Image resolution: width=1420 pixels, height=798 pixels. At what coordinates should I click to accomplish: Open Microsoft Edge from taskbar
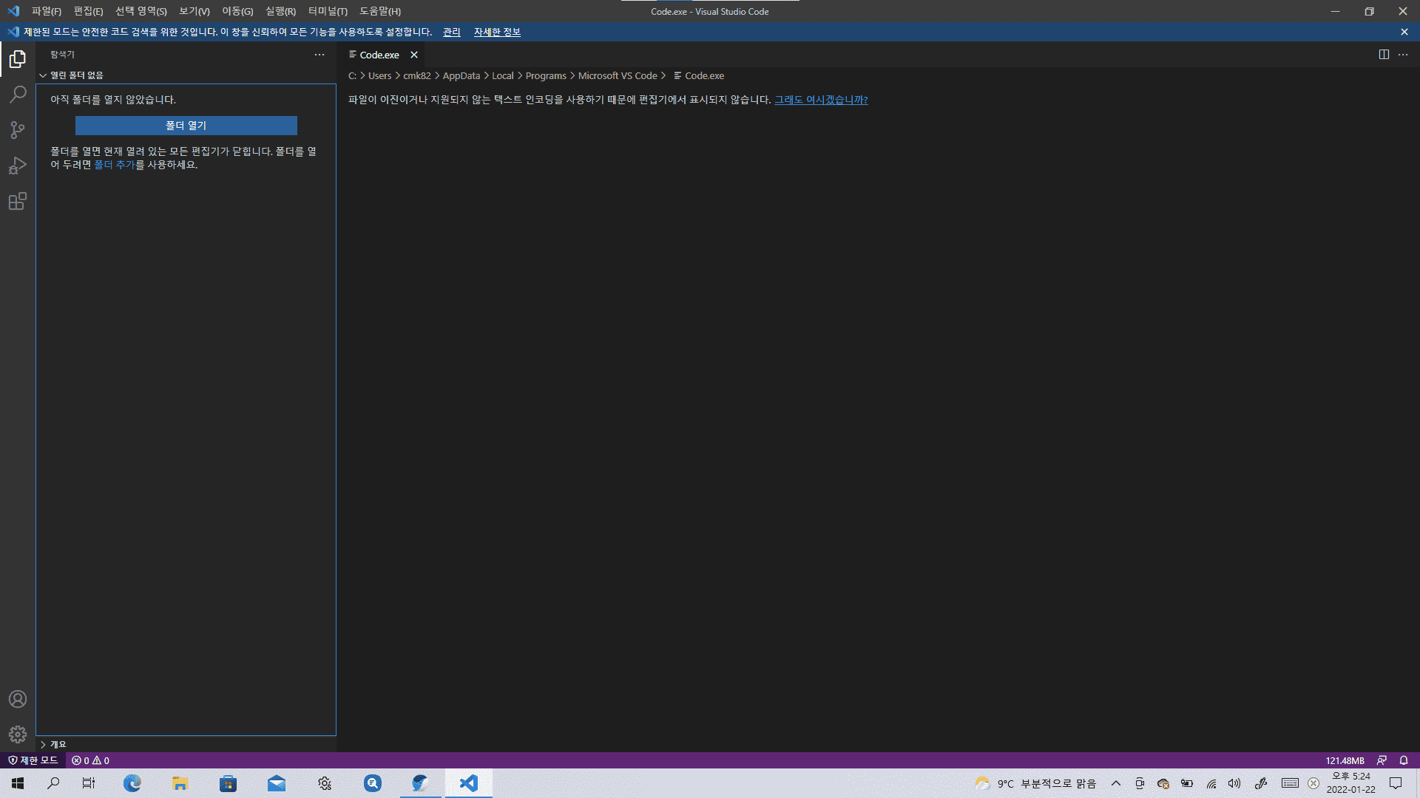132,783
